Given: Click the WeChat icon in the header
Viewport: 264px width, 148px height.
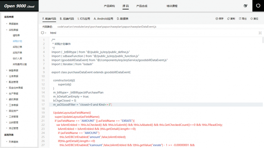Looking at the screenshot, I should 245,6.
